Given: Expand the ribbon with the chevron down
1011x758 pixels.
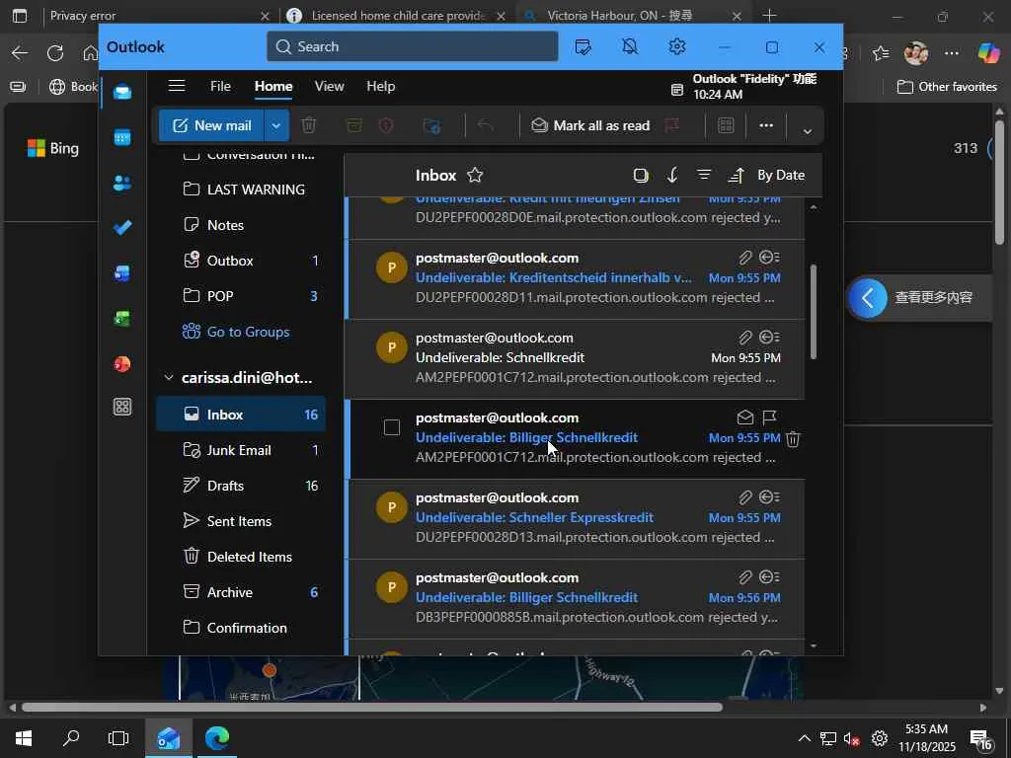Looking at the screenshot, I should (x=807, y=131).
